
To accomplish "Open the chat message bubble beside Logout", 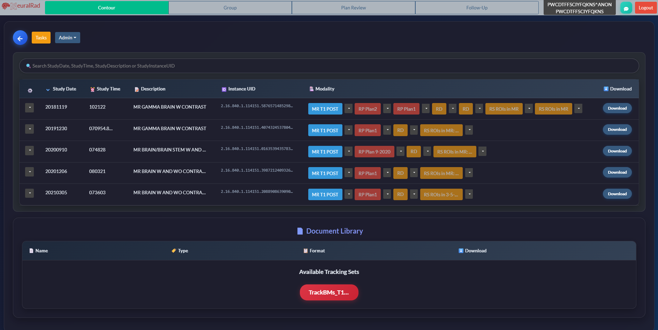I will pos(626,7).
